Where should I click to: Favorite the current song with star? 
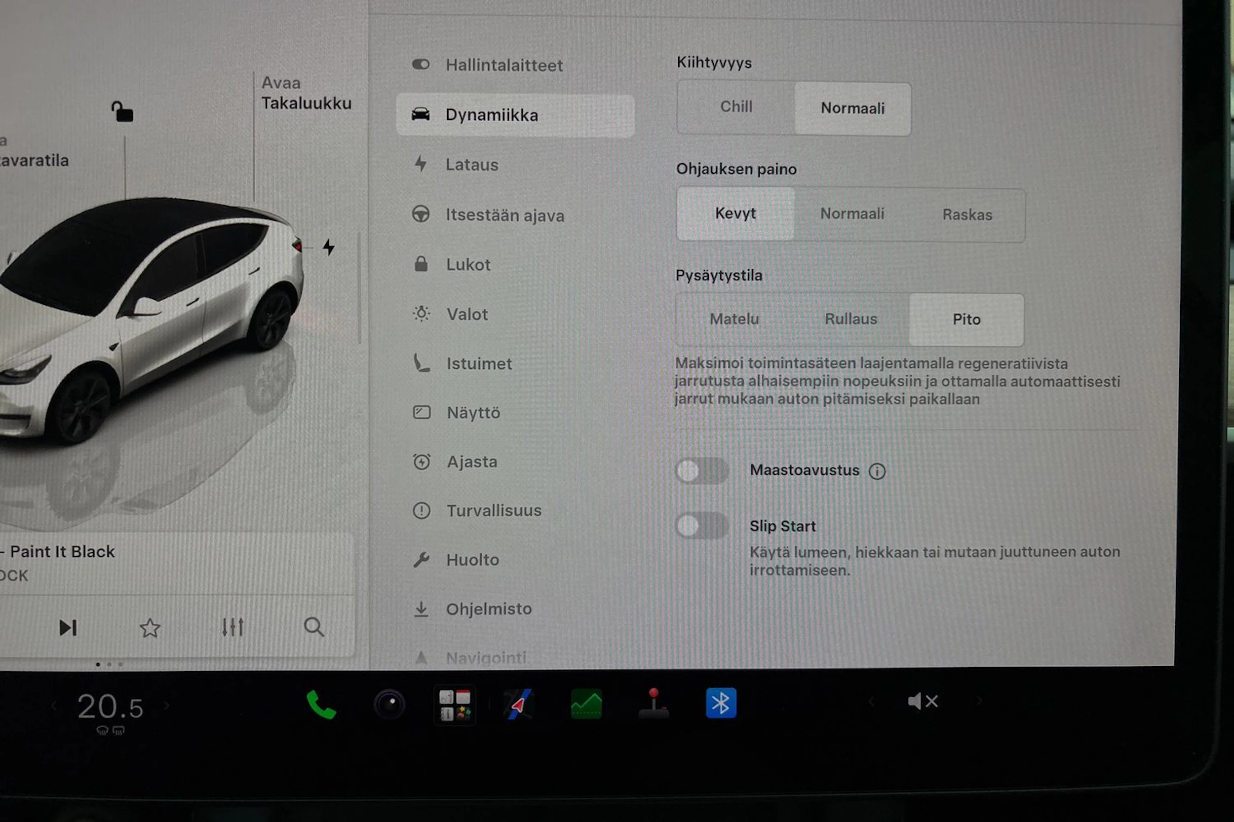(150, 628)
